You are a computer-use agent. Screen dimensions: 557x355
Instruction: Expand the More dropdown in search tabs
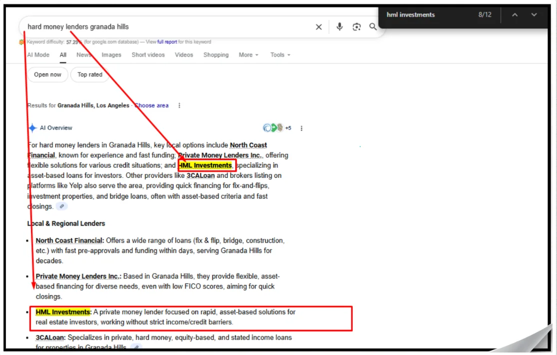point(248,55)
